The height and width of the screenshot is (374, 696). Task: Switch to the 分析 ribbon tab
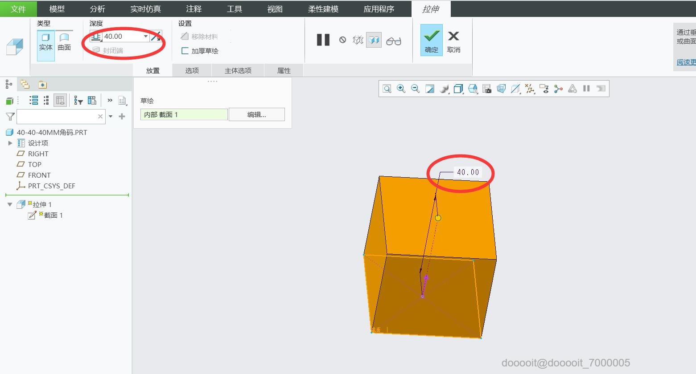pos(98,8)
